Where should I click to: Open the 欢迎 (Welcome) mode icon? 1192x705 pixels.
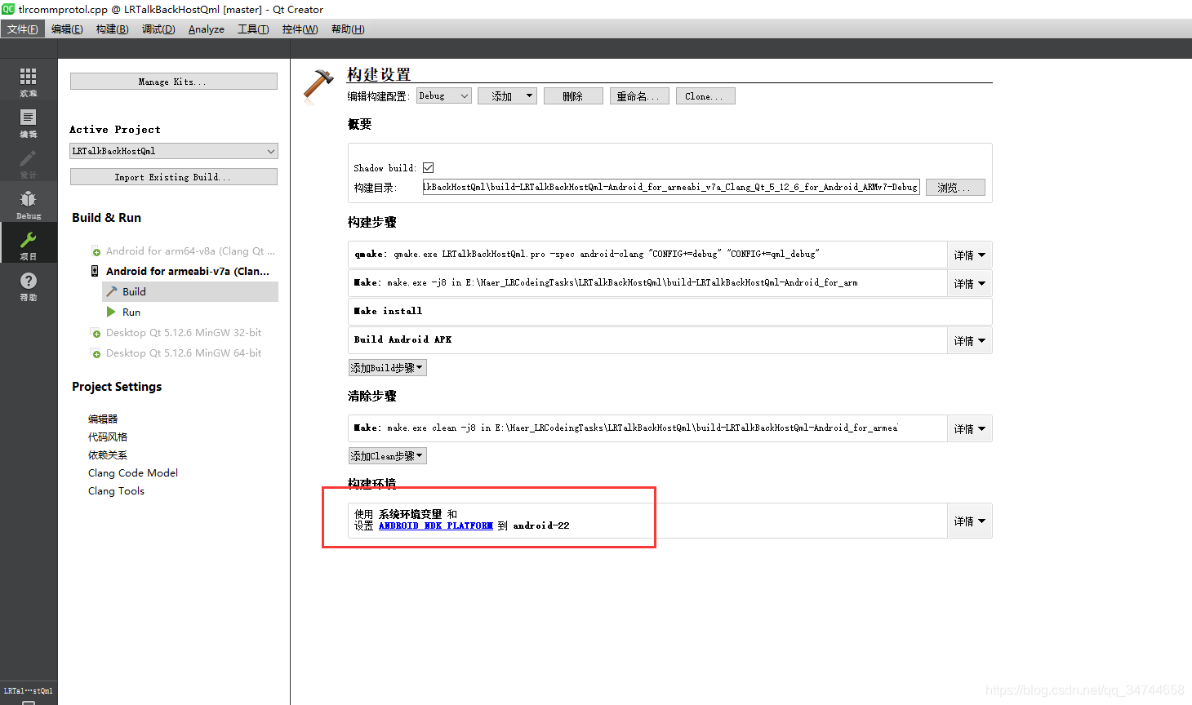(x=28, y=78)
